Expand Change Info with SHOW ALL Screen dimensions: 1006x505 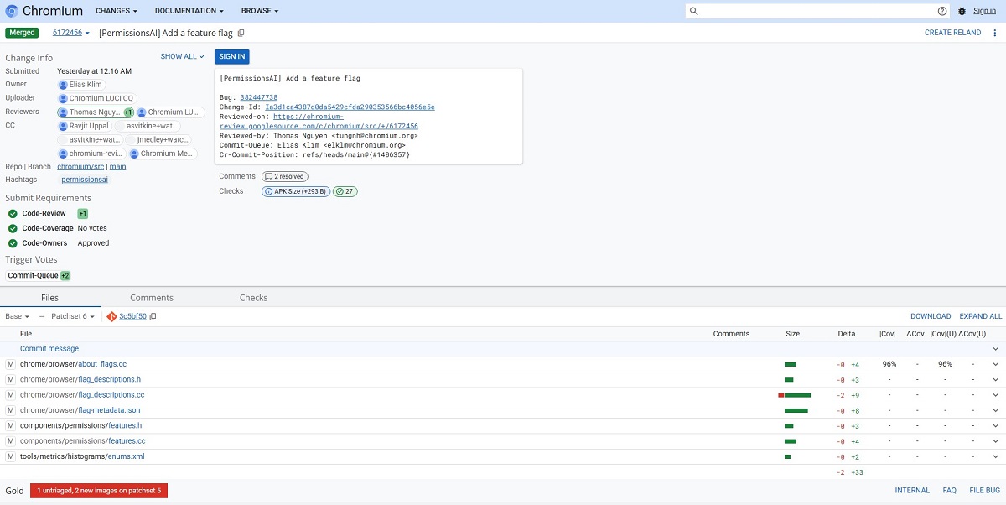click(183, 56)
